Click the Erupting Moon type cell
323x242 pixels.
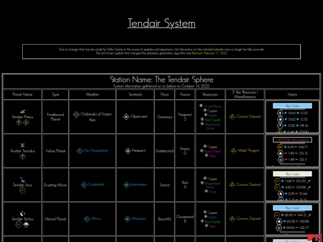56,185
